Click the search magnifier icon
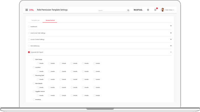The height and width of the screenshot is (112, 200). pyautogui.click(x=128, y=10)
